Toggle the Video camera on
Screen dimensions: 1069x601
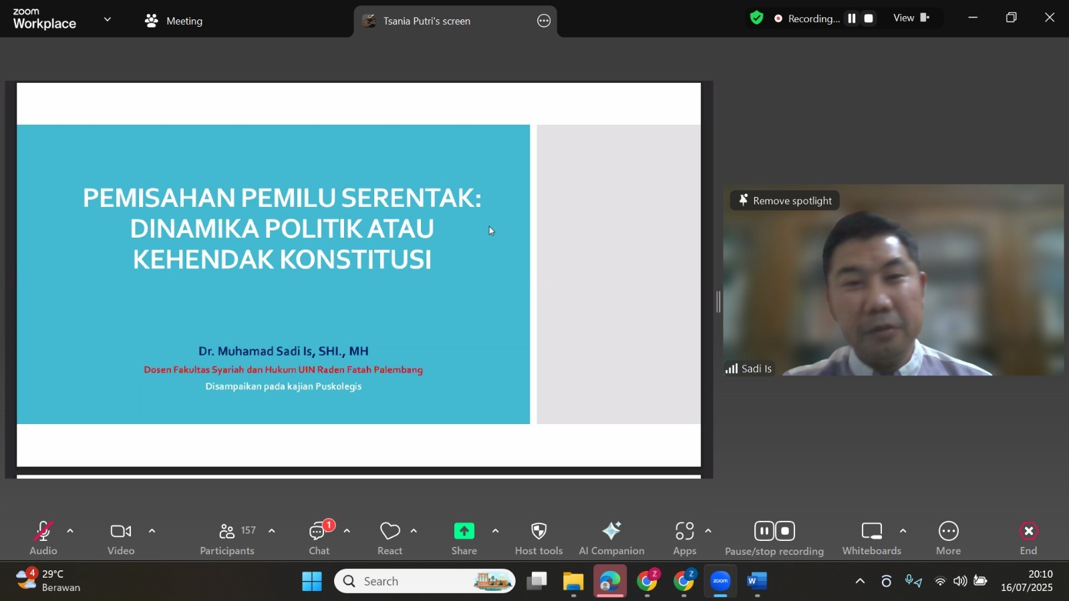121,538
